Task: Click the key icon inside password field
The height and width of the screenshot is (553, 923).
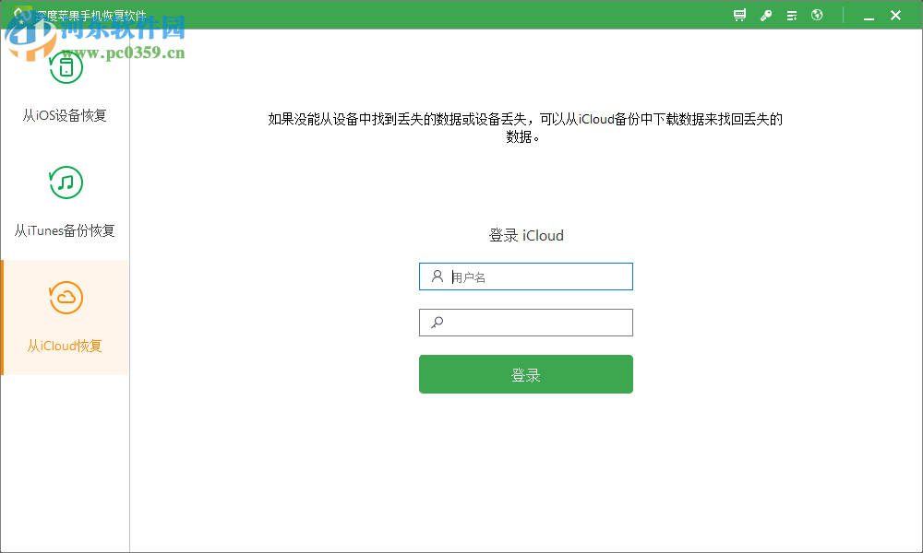Action: point(435,322)
